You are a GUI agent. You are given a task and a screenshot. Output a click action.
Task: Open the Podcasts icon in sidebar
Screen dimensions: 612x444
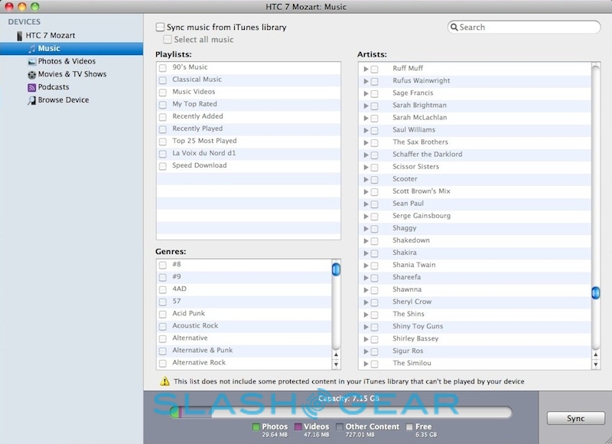[x=31, y=87]
